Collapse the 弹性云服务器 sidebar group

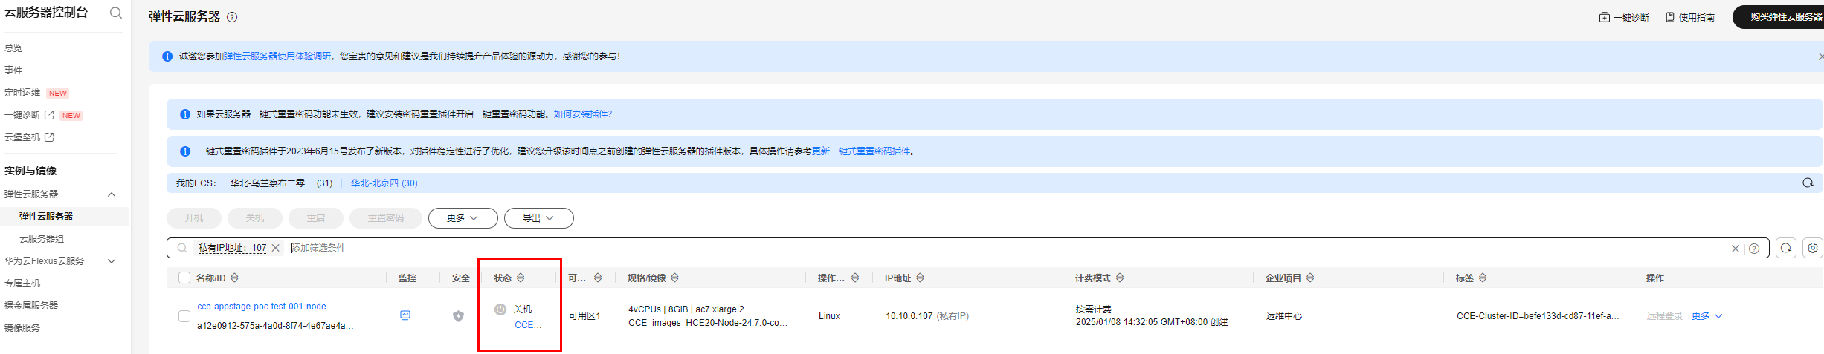click(x=112, y=194)
